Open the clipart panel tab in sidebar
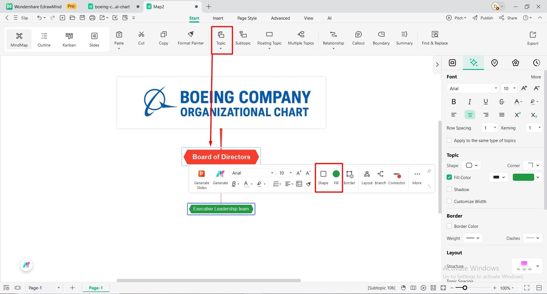 pos(516,63)
